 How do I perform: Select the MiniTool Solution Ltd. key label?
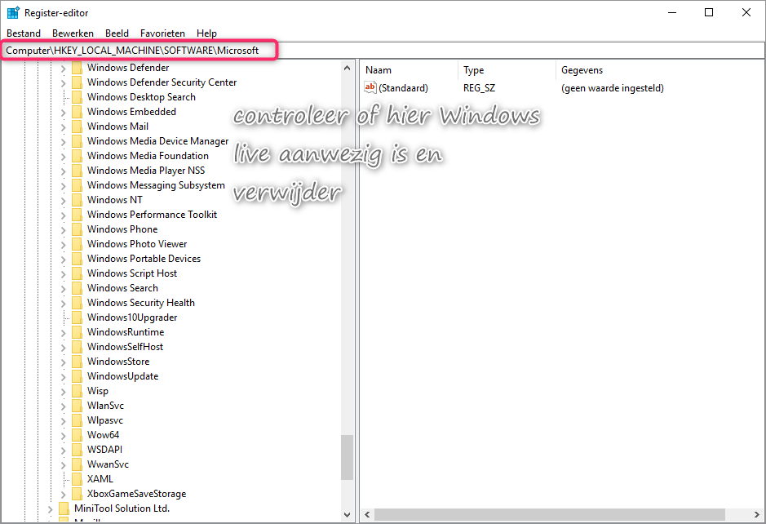122,508
